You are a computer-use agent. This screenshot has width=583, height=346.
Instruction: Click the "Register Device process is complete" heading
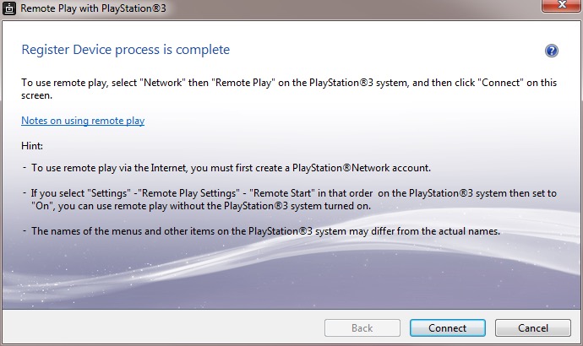[126, 50]
